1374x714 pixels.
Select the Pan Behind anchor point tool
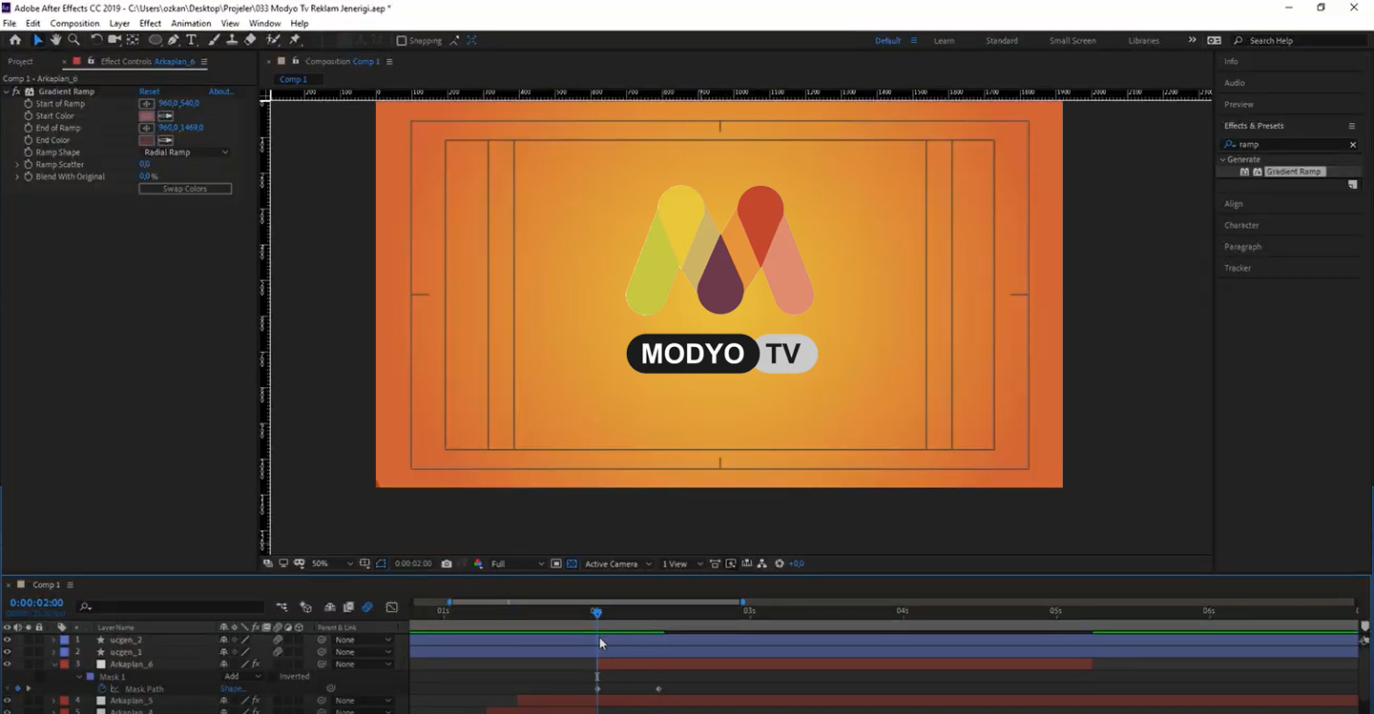pyautogui.click(x=133, y=40)
